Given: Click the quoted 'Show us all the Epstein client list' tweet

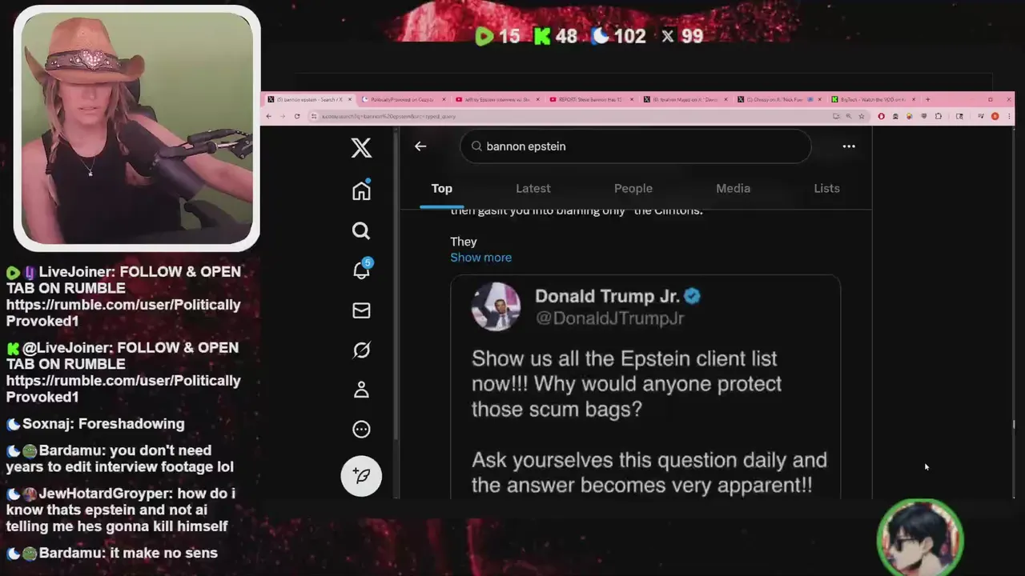Looking at the screenshot, I should 645,387.
